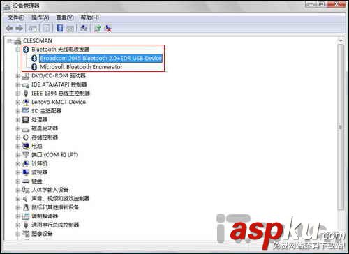Select the 图像设备 label
The width and height of the screenshot is (349, 254).
(42, 234)
